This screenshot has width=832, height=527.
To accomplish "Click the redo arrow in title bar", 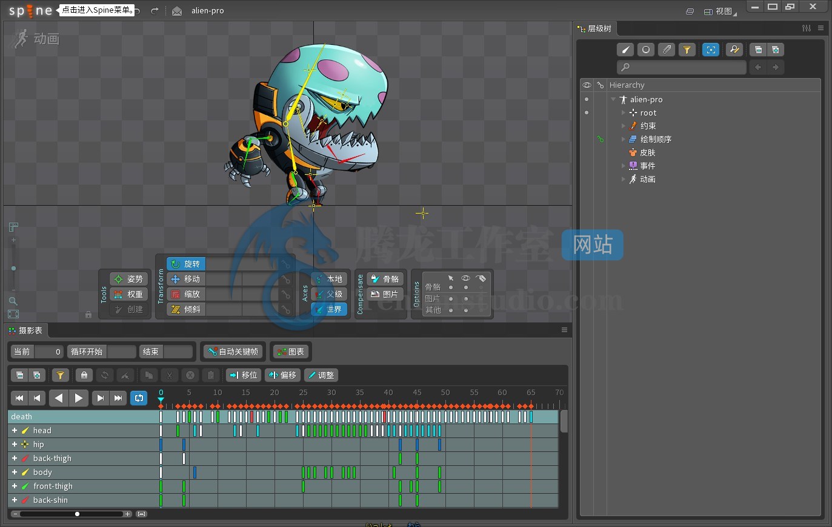I will [155, 11].
